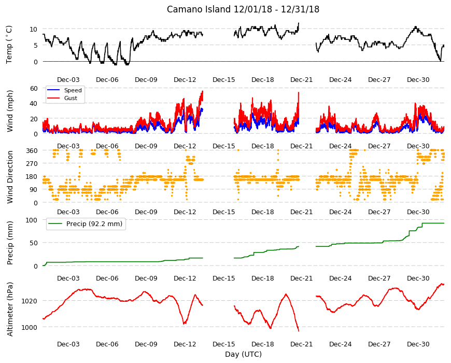451x363 pixels.
Task: Click the Precip (92.2 mm) legend text
Action: click(94, 224)
